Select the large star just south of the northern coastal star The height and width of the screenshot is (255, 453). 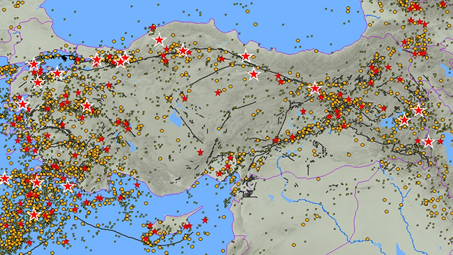click(254, 75)
